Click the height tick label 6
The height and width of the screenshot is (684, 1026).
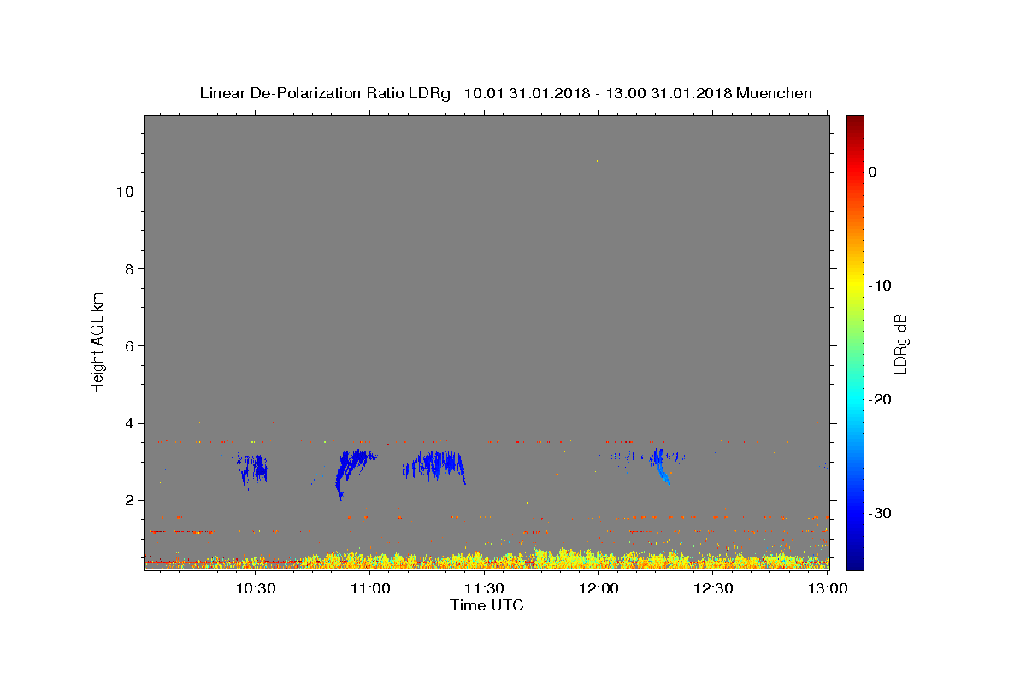coord(128,345)
